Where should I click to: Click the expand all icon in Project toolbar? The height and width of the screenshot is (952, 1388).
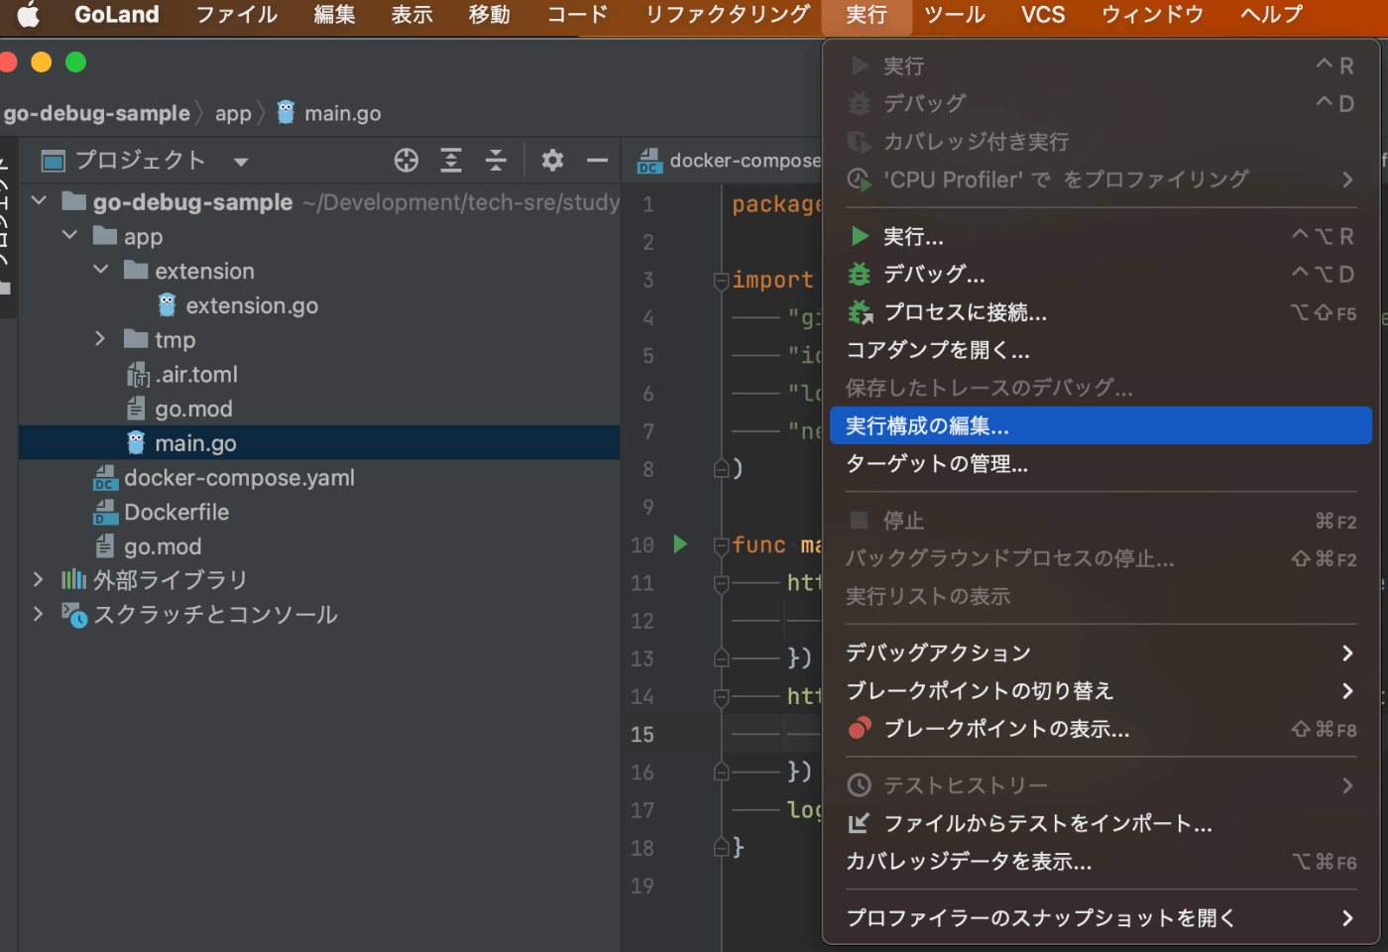(x=451, y=160)
